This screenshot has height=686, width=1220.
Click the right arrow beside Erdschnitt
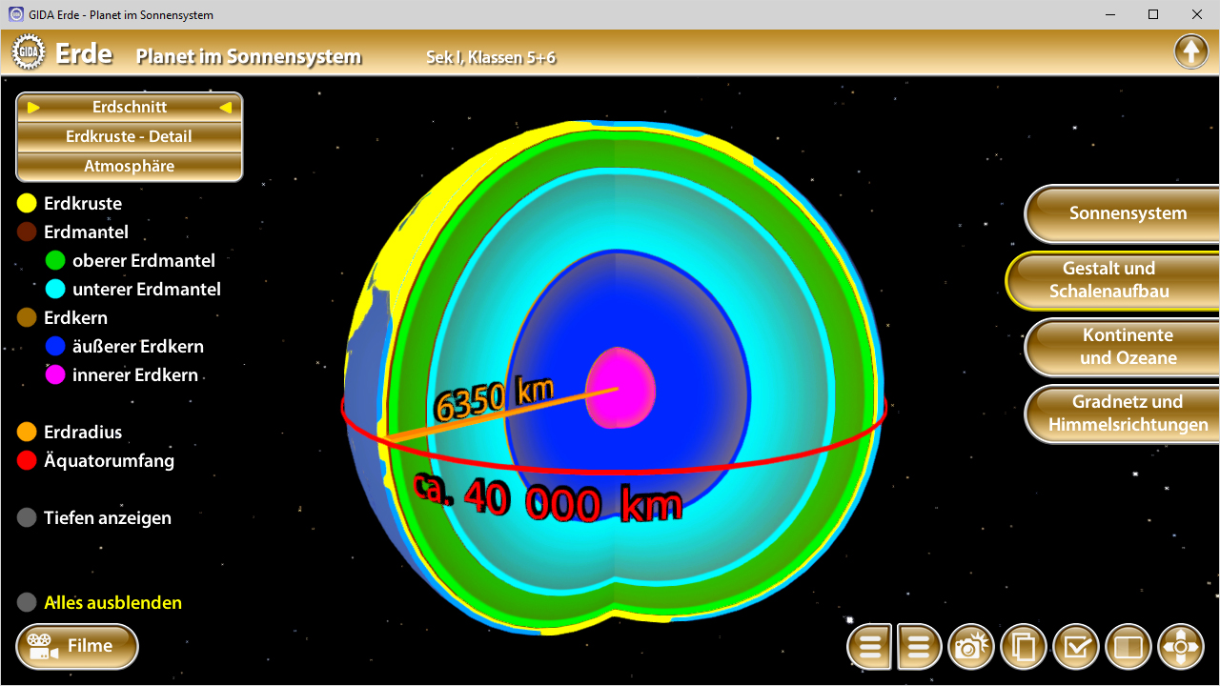(31, 107)
